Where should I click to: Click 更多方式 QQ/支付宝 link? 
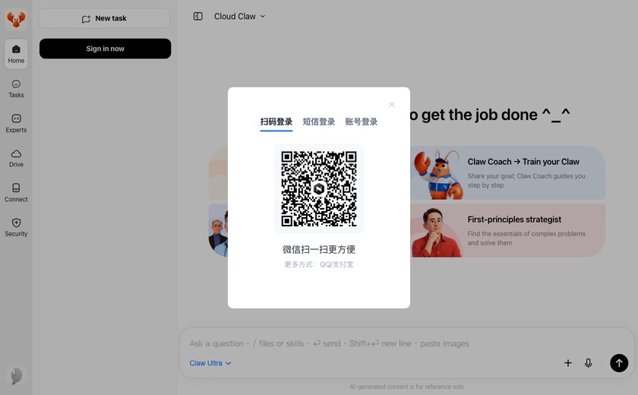(318, 264)
